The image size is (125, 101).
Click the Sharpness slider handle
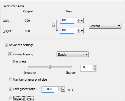(x=50, y=67)
